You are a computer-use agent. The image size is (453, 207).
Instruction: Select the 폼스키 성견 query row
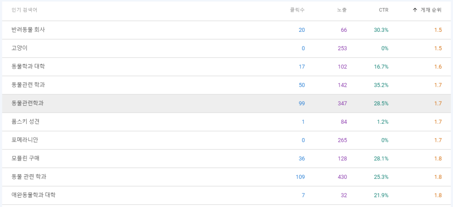(x=226, y=122)
